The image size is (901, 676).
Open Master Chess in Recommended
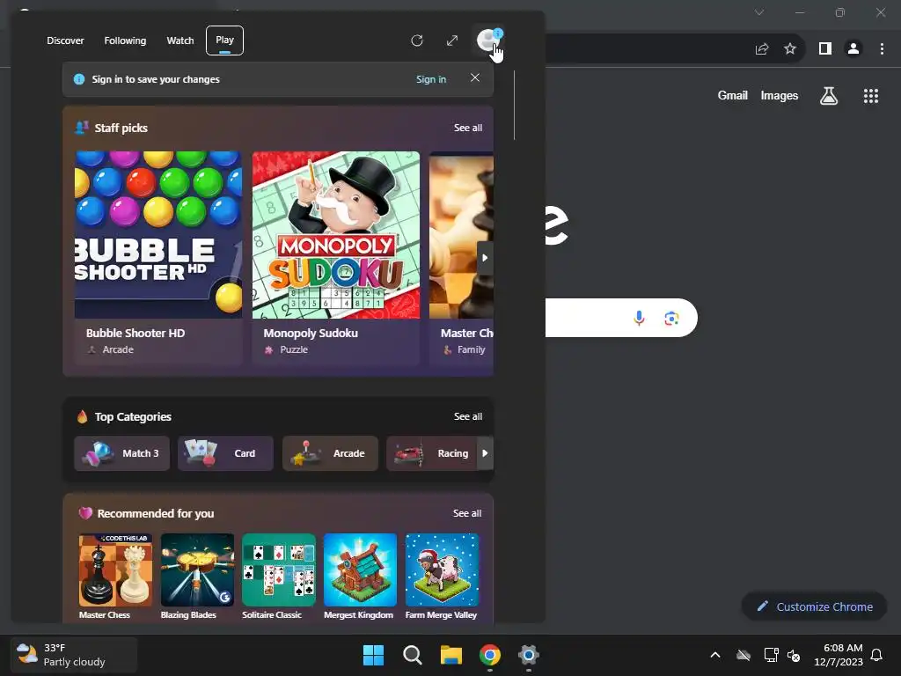[x=115, y=577]
